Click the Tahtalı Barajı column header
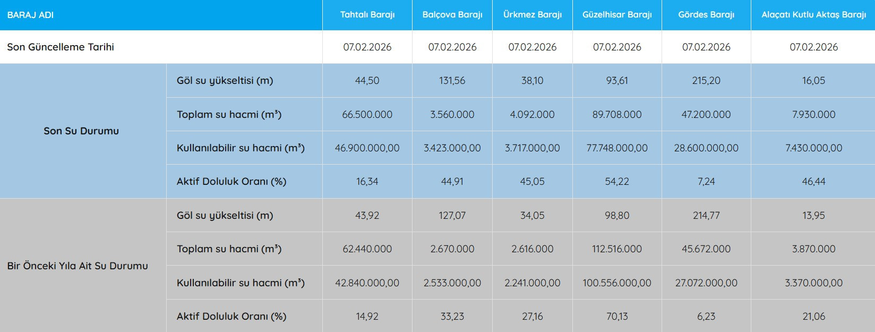875x332 pixels. (x=367, y=15)
